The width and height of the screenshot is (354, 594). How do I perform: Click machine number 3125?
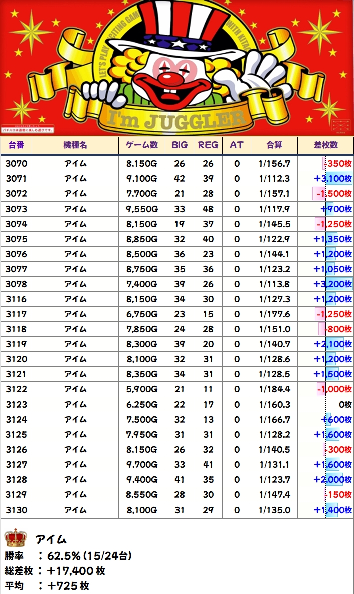tap(17, 435)
